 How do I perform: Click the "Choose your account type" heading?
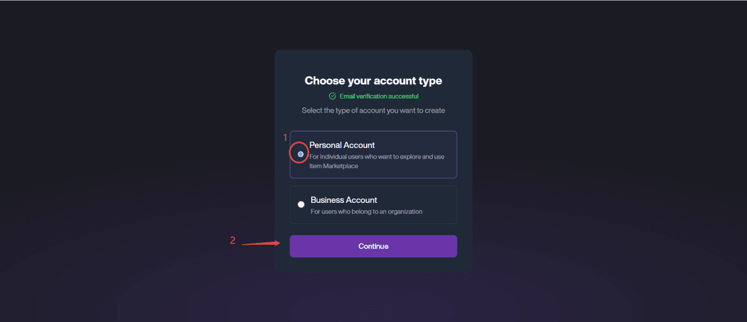373,81
